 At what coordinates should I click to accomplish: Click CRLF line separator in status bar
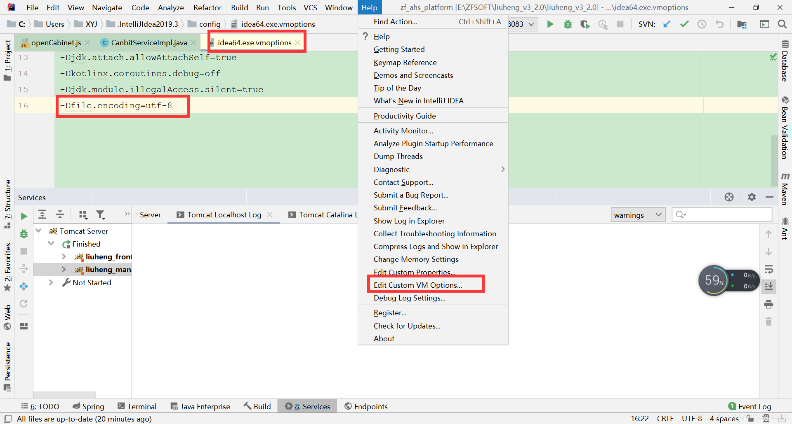[x=665, y=418]
